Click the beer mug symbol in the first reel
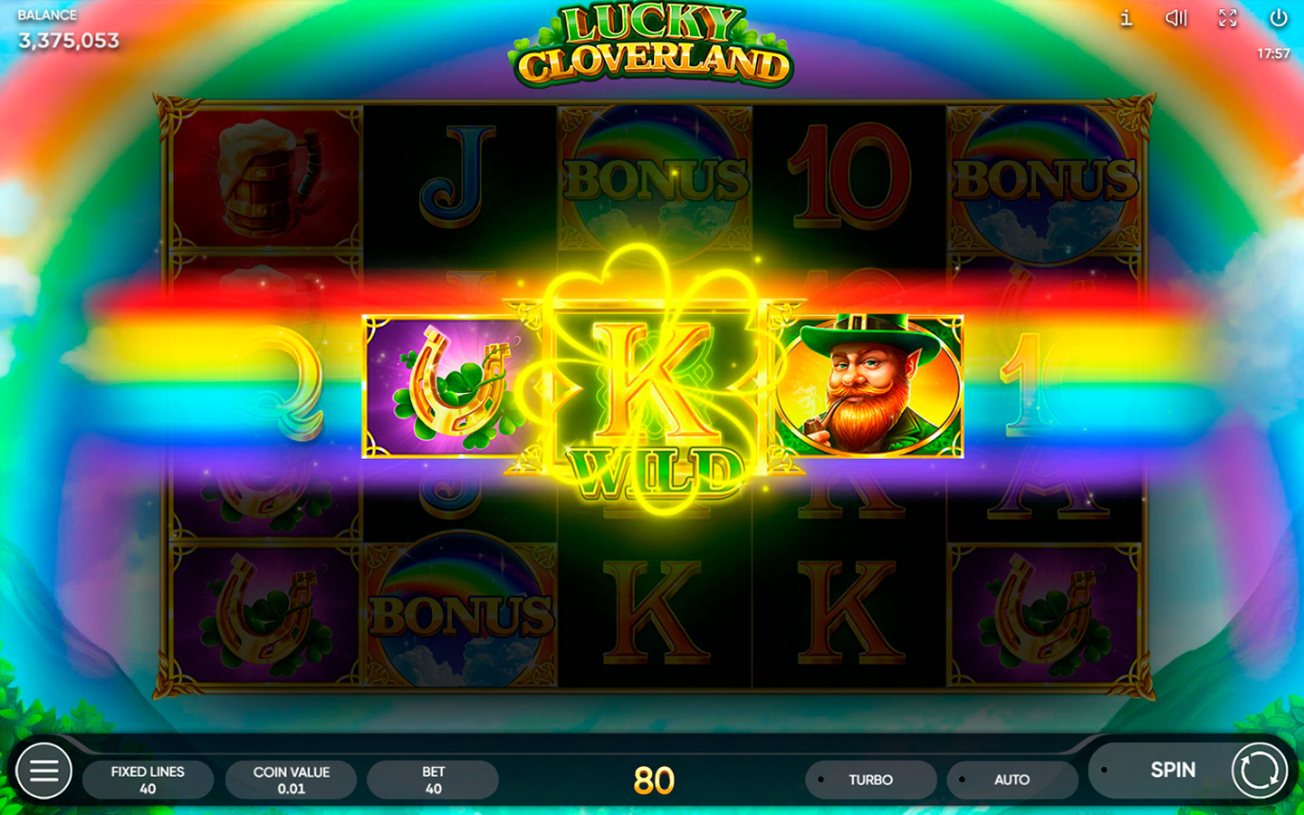This screenshot has height=815, width=1304. tap(265, 177)
